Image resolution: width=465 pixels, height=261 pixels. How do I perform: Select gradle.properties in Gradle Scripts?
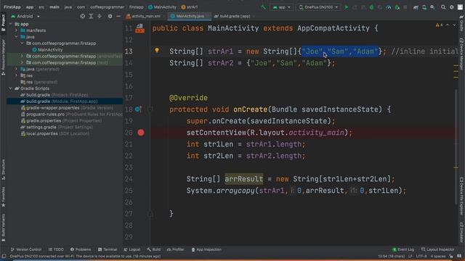61,121
